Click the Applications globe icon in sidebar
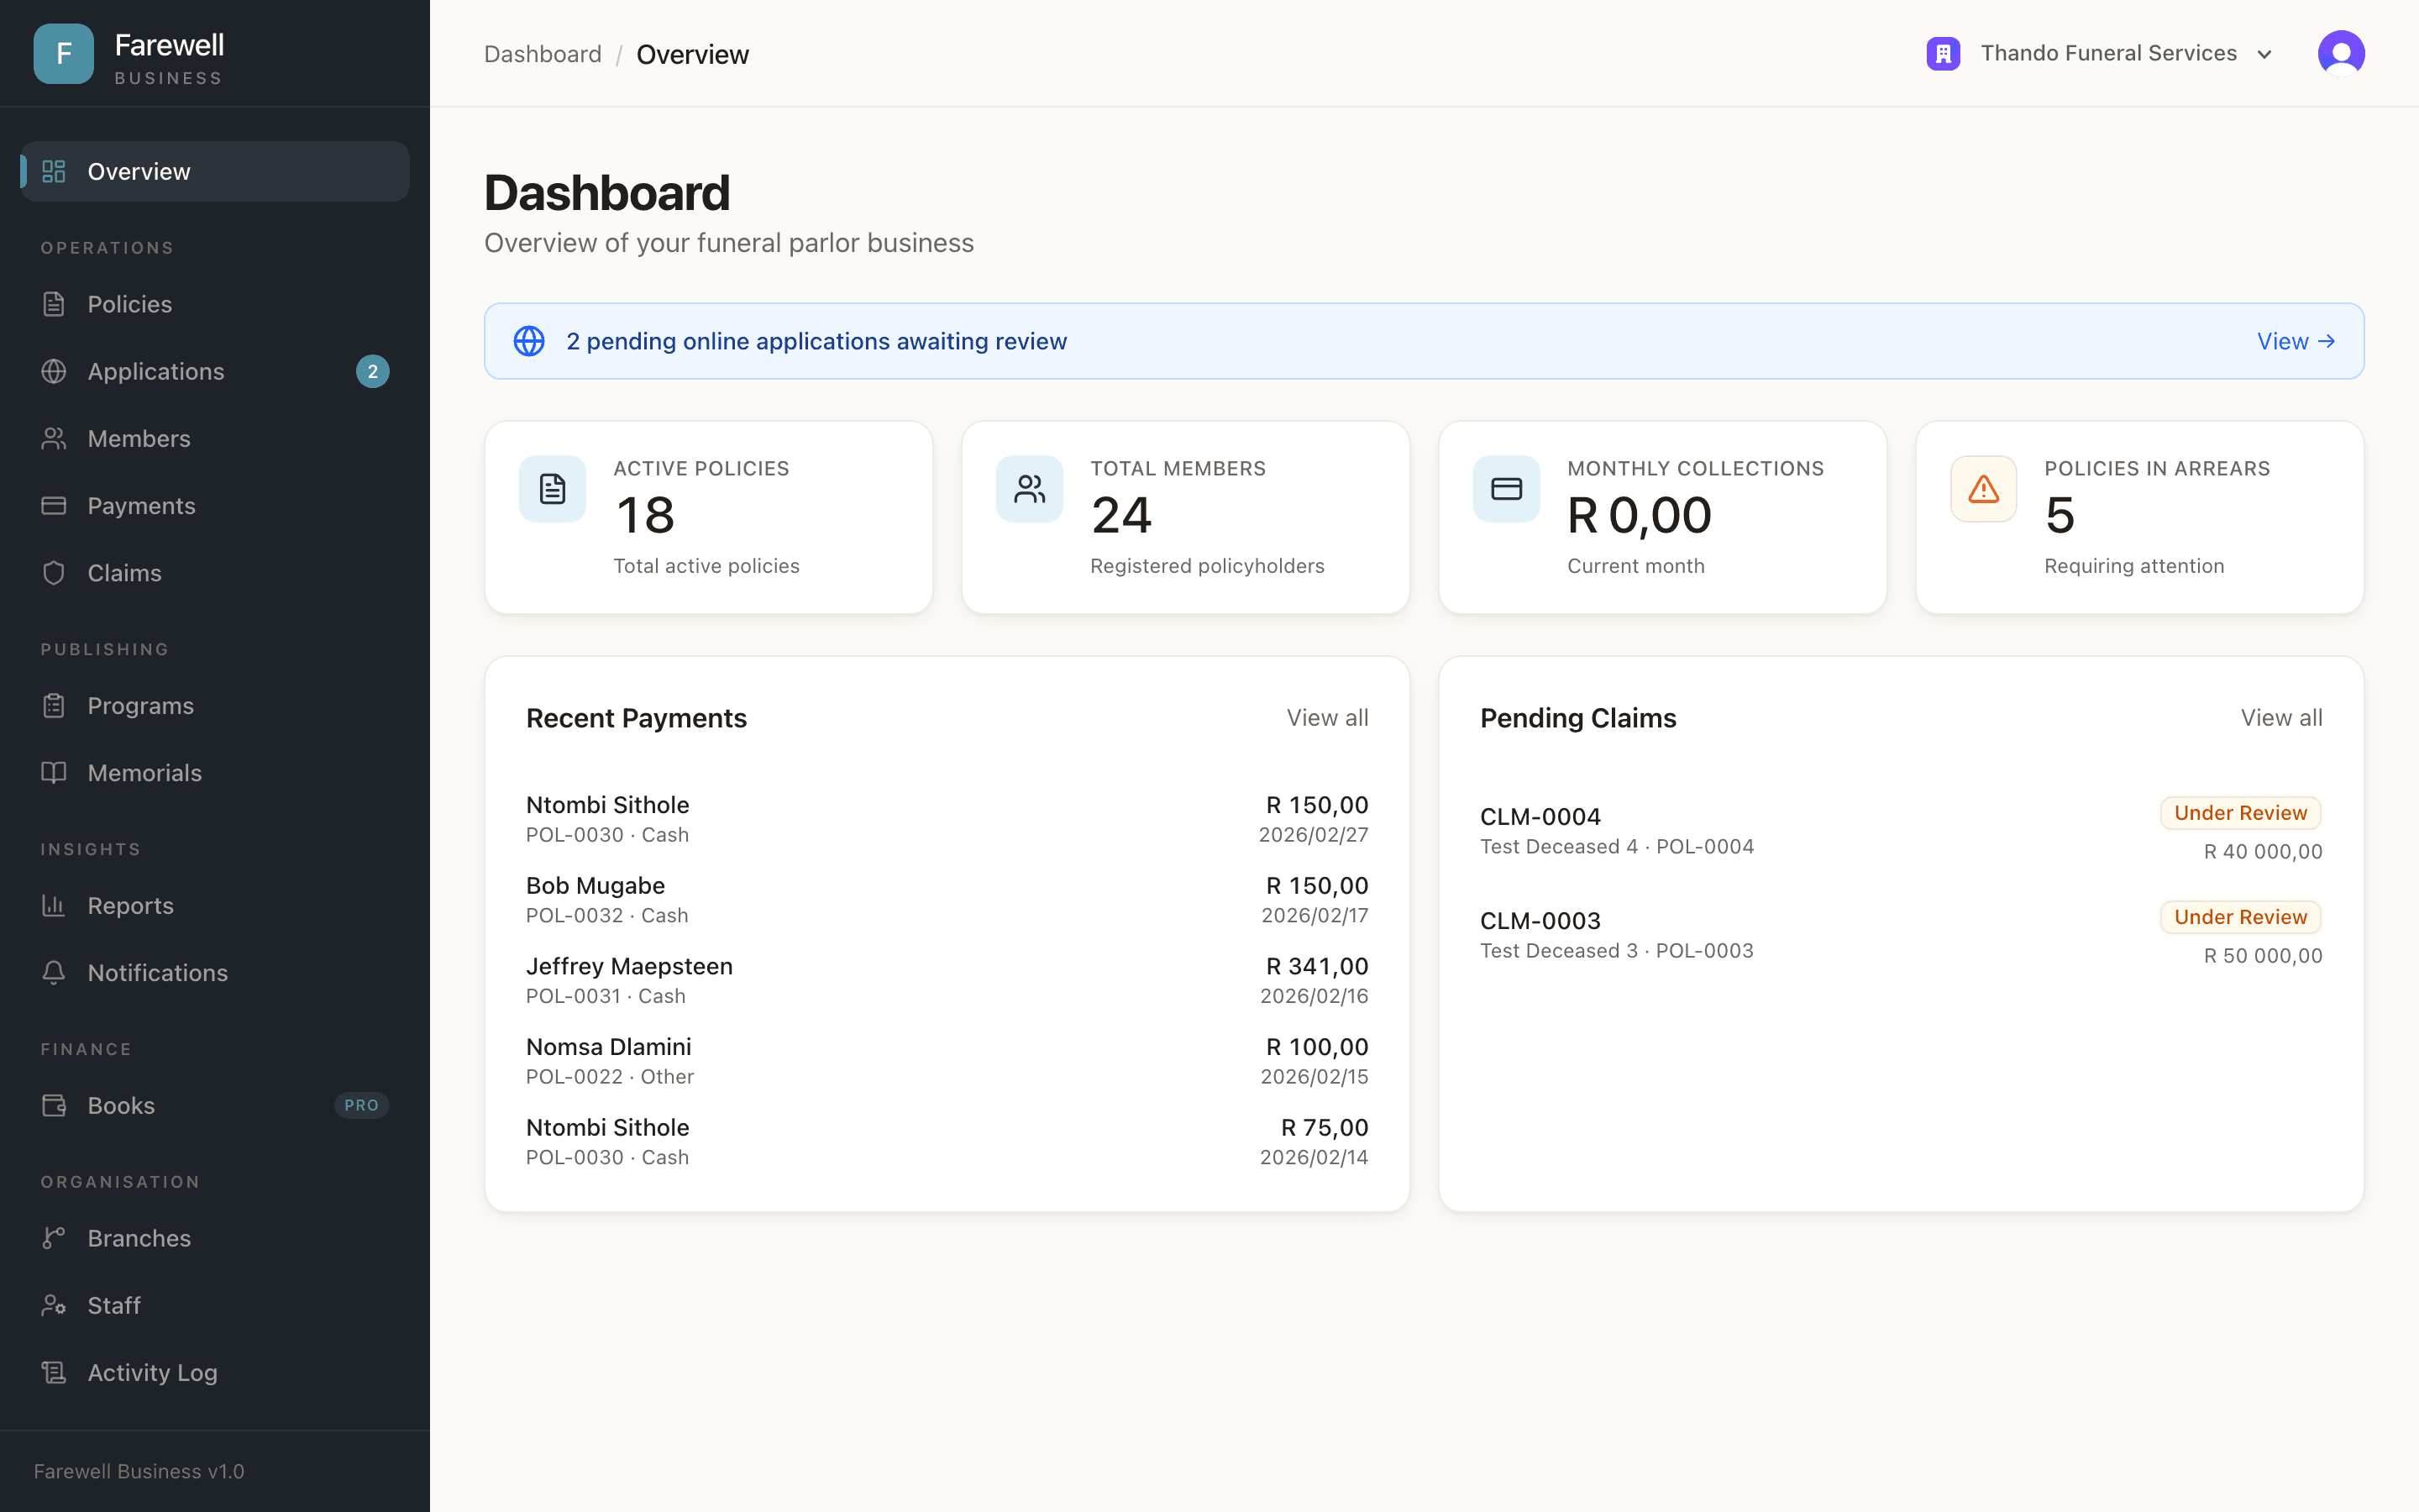2419x1512 pixels. point(54,371)
